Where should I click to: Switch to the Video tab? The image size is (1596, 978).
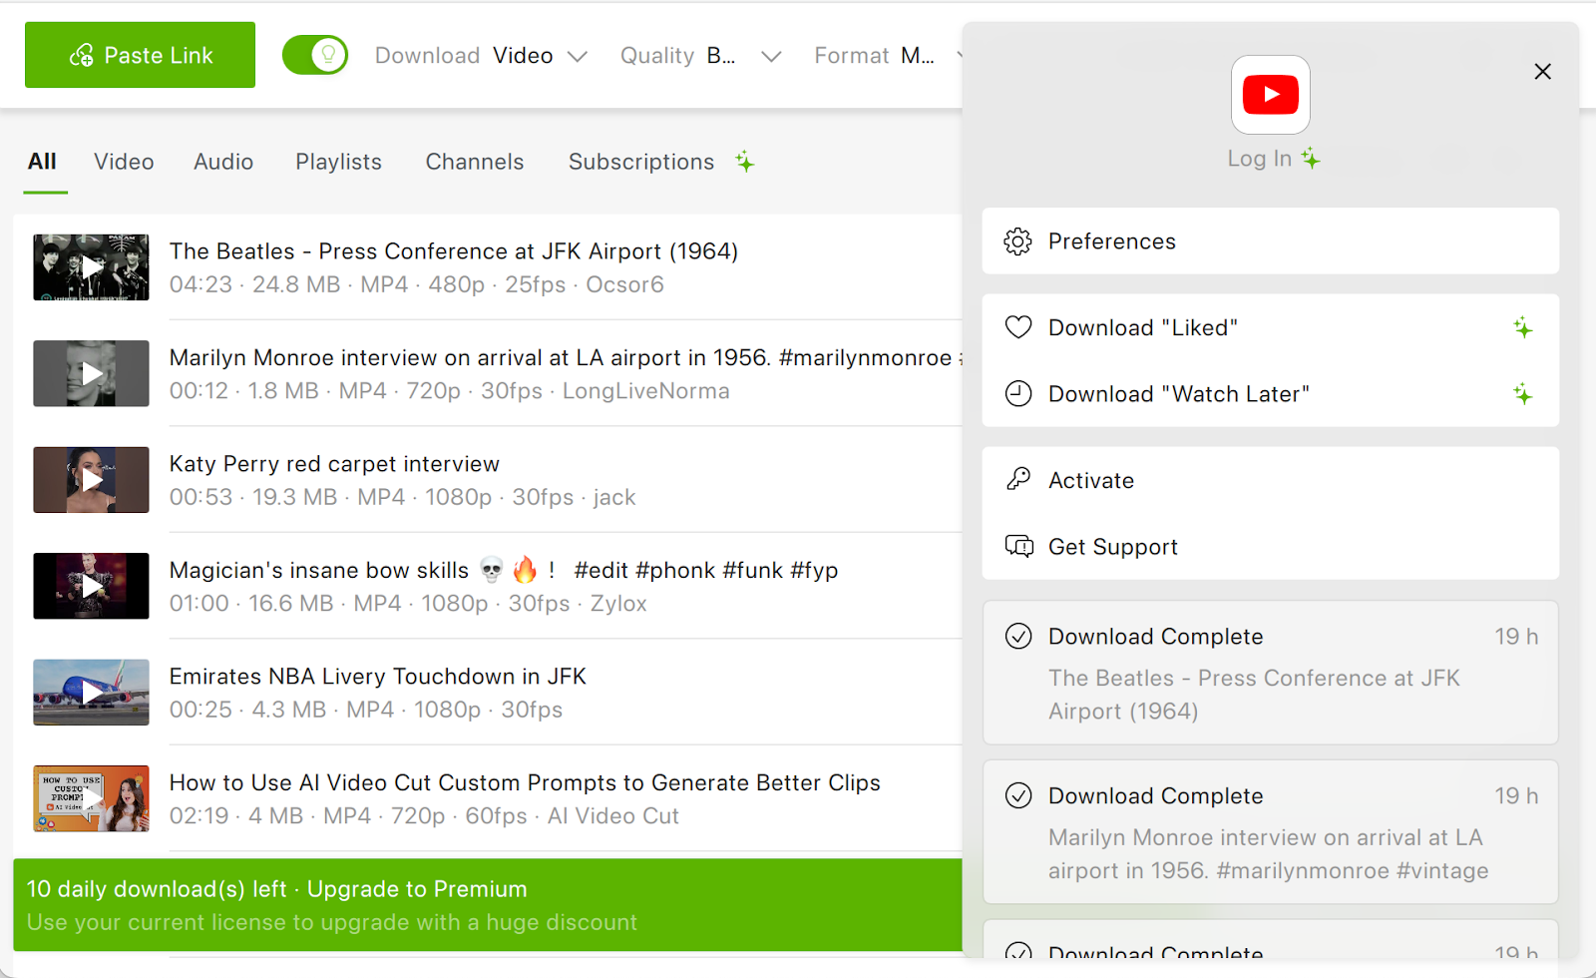pyautogui.click(x=124, y=162)
